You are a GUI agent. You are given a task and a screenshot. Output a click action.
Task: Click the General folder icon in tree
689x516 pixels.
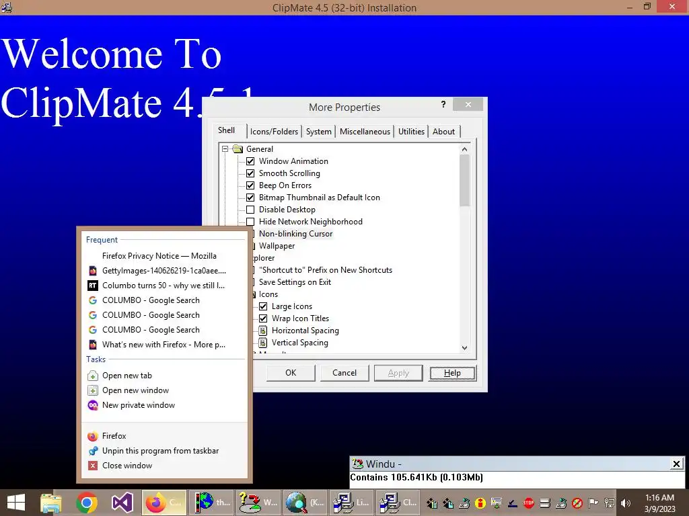click(238, 148)
